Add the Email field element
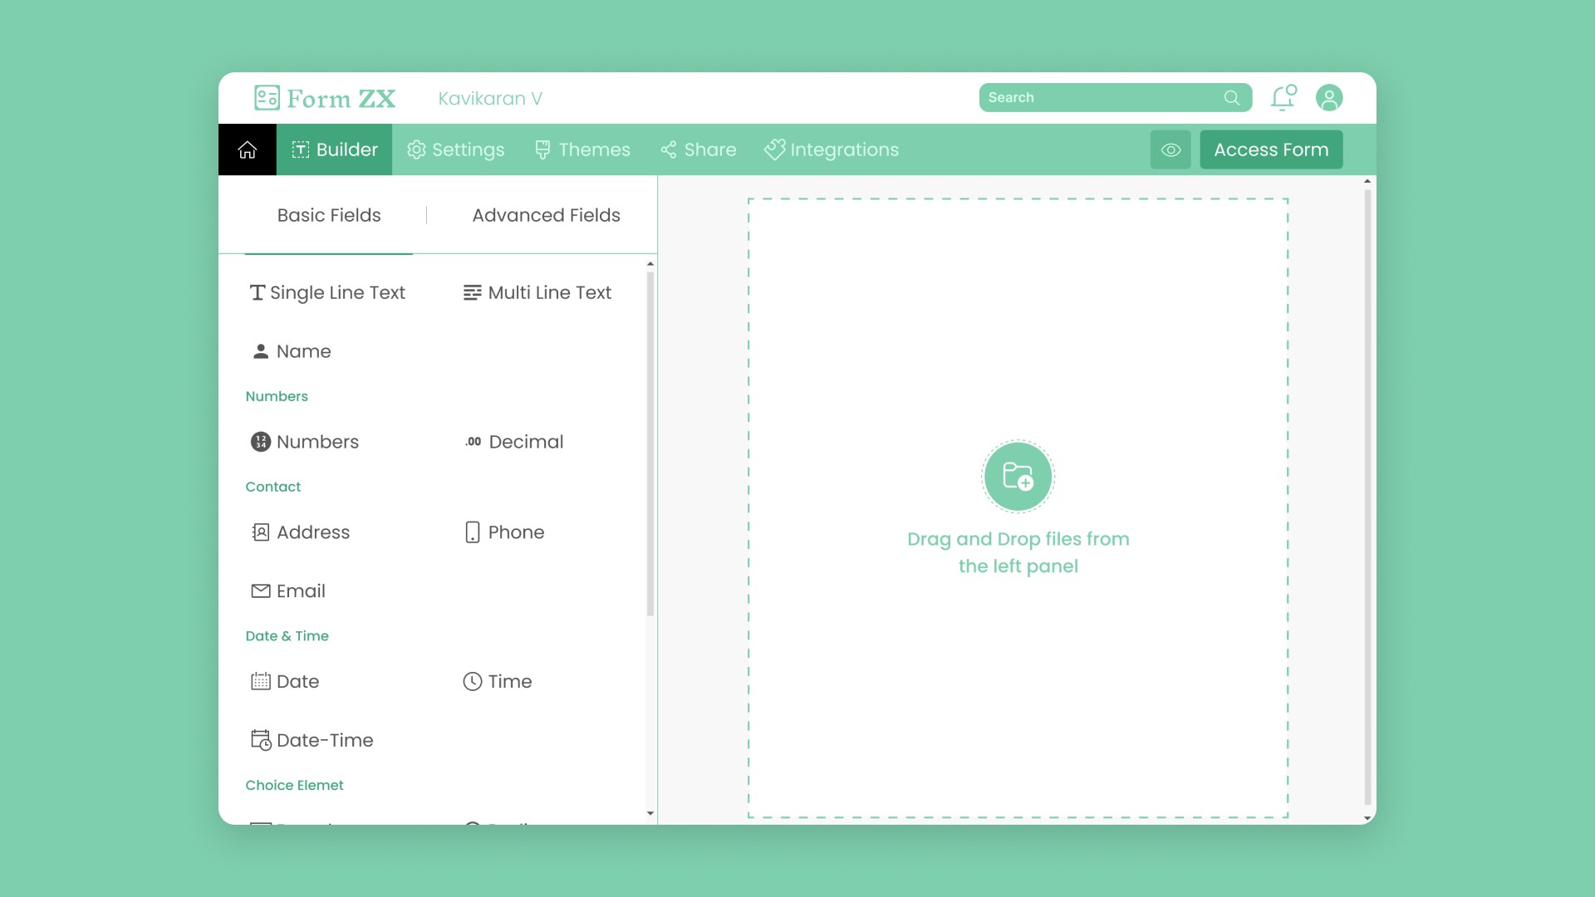This screenshot has height=897, width=1595. click(288, 591)
